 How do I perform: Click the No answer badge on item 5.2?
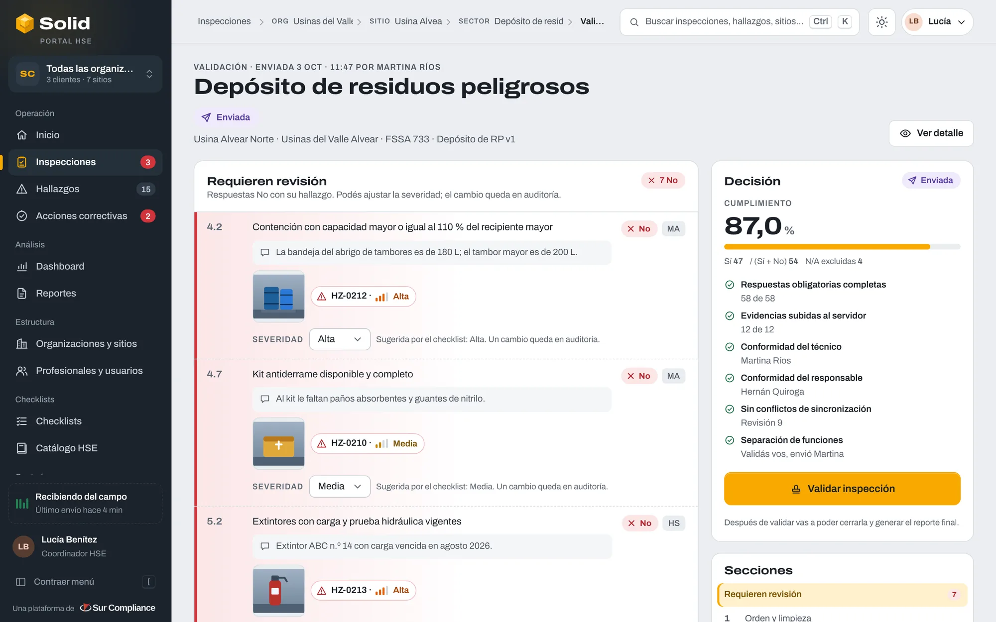(640, 523)
